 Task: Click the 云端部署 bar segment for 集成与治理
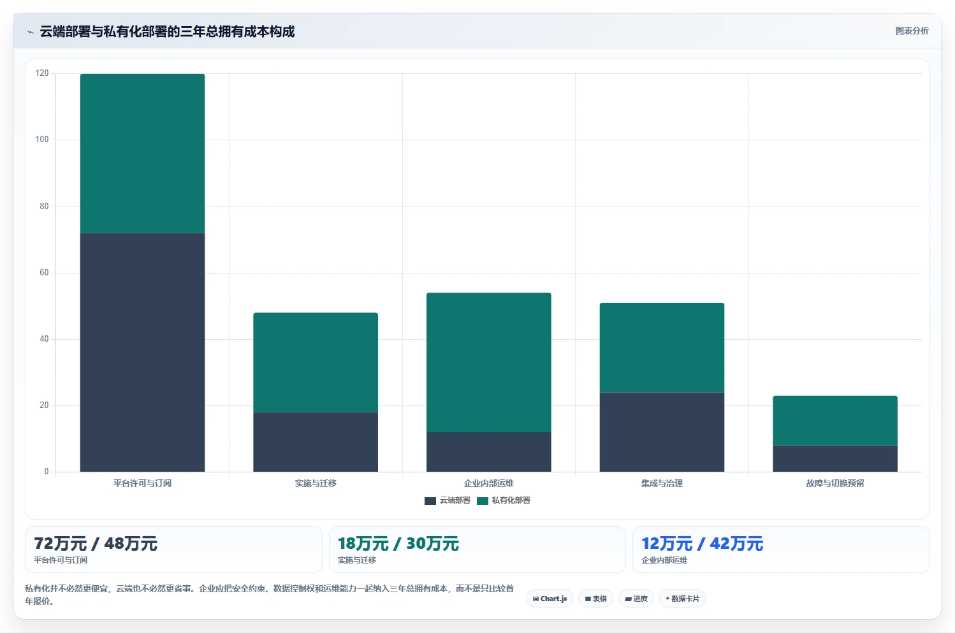pyautogui.click(x=662, y=432)
